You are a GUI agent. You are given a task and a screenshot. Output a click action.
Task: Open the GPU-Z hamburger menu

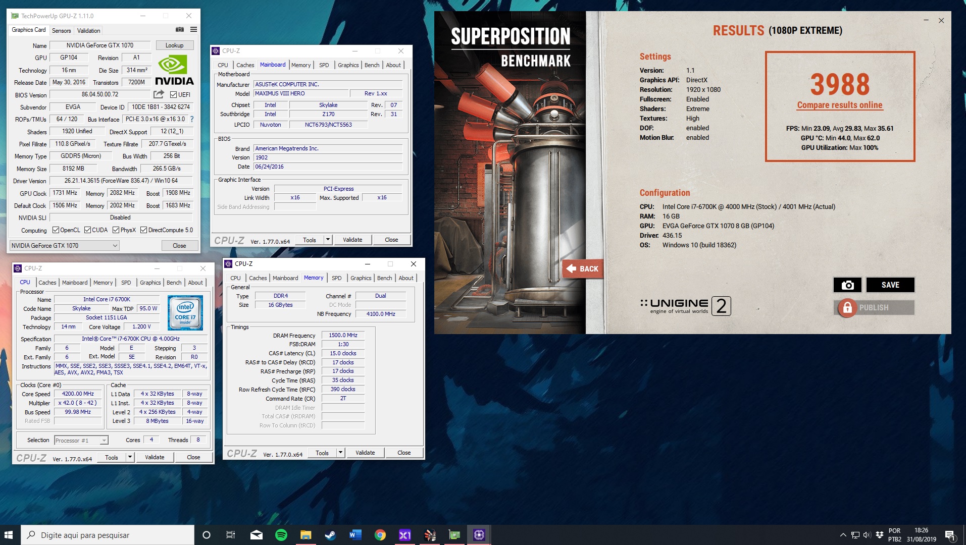pos(193,30)
